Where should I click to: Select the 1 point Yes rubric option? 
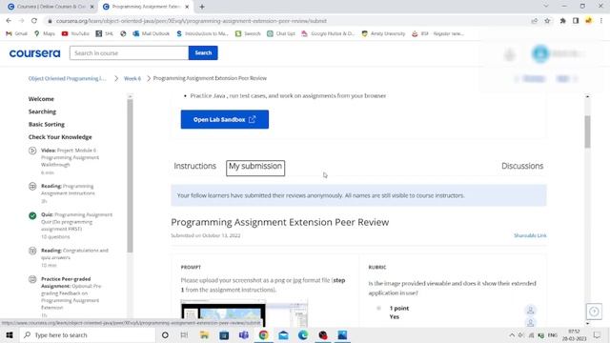click(378, 309)
